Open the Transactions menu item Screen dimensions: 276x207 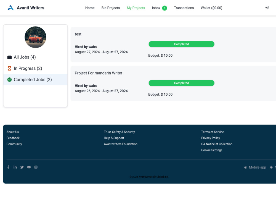point(184,8)
